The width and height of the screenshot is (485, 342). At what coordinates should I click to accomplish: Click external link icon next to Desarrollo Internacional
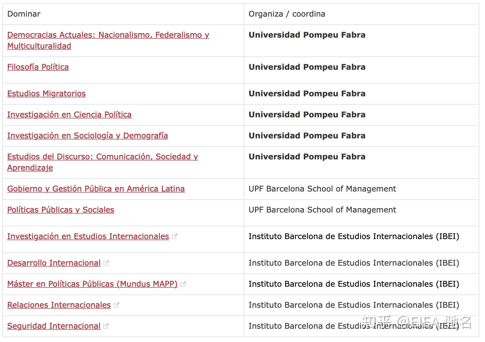[x=106, y=263]
